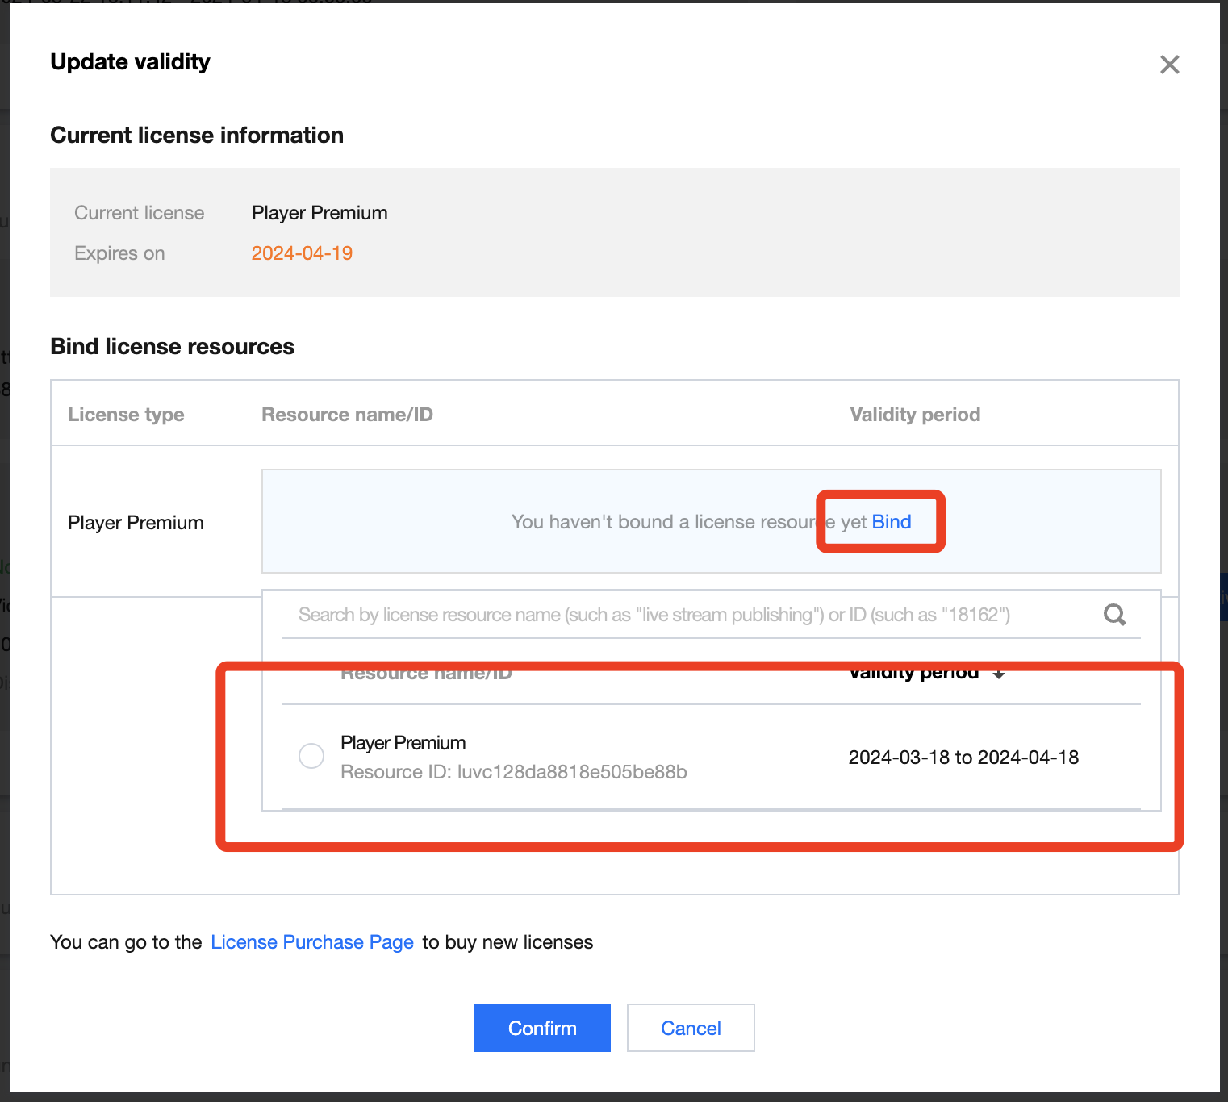This screenshot has height=1102, width=1228.
Task: Click the Current license information heading
Action: tap(197, 136)
